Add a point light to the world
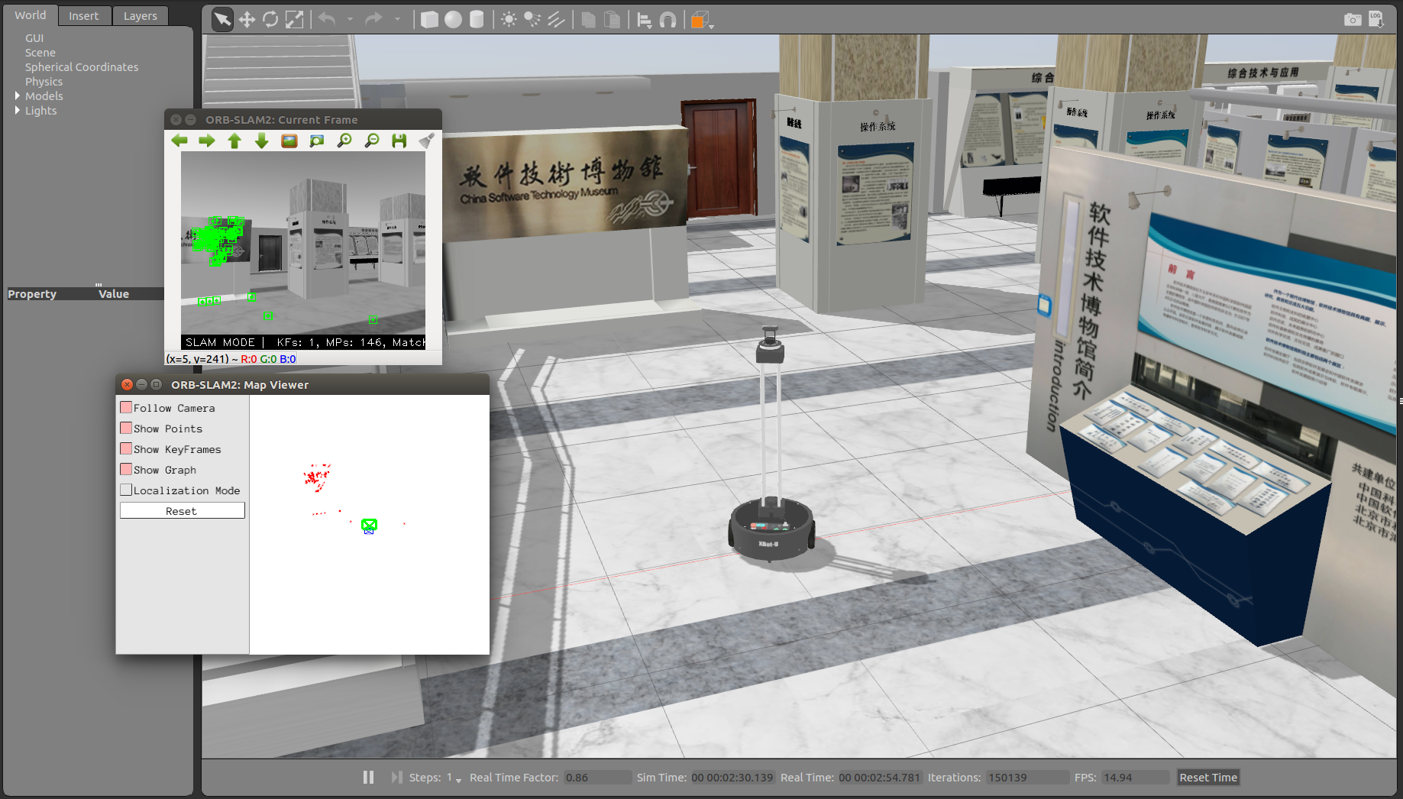 point(509,19)
